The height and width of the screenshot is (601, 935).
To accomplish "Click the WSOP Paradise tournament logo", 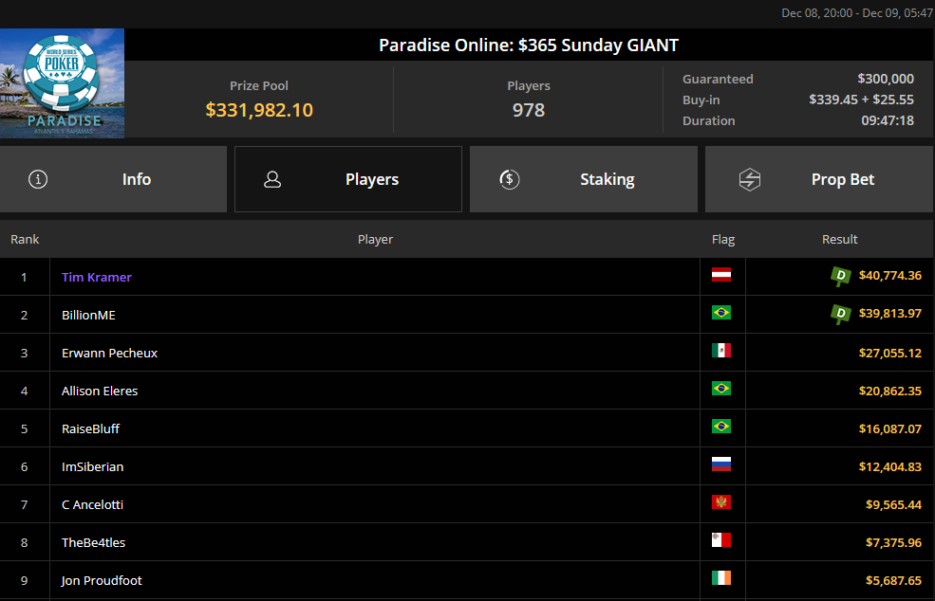I will [63, 83].
